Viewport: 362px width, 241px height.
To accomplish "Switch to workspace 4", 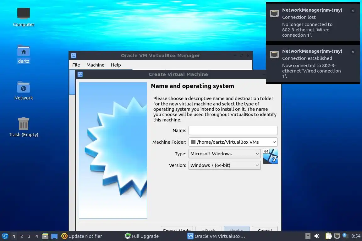I will click(x=37, y=236).
